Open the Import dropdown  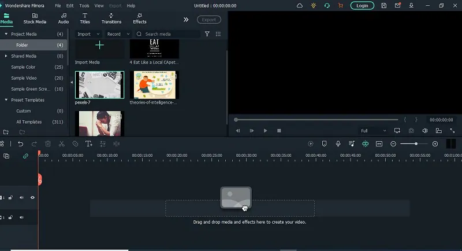point(88,34)
